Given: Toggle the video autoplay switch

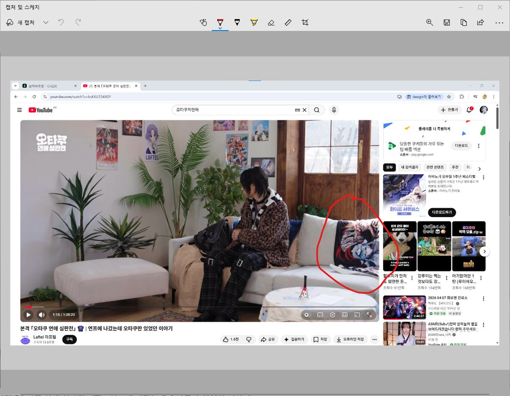Looking at the screenshot, I should click(306, 315).
